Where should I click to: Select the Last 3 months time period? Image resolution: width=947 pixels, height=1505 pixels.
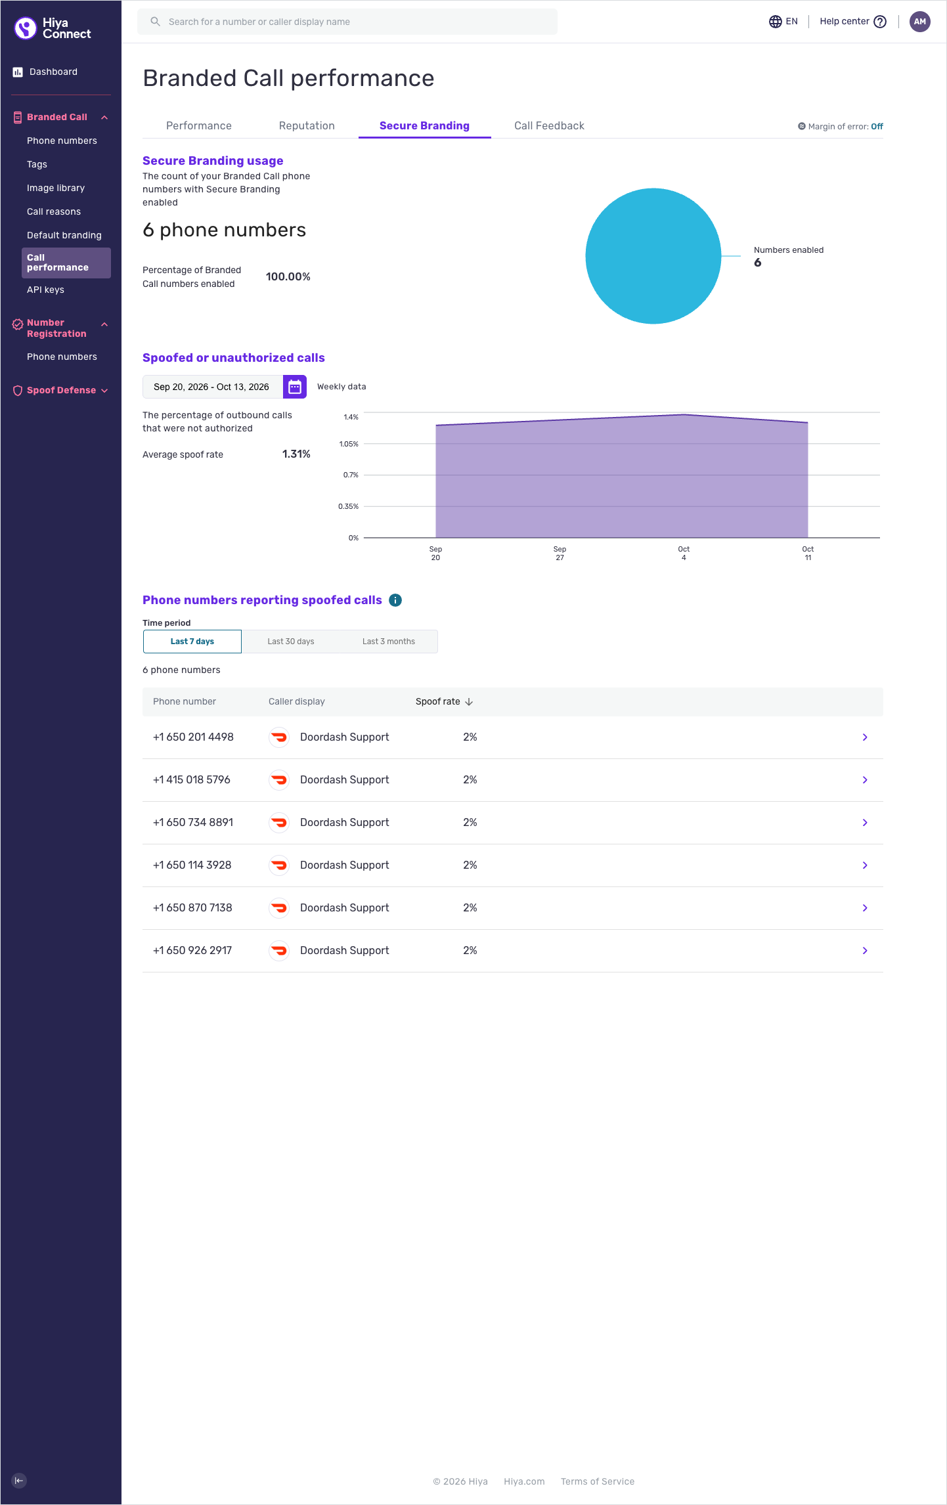click(x=389, y=642)
